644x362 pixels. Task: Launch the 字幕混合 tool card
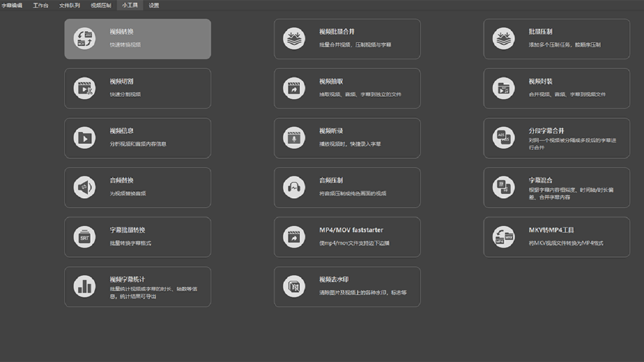coord(556,188)
